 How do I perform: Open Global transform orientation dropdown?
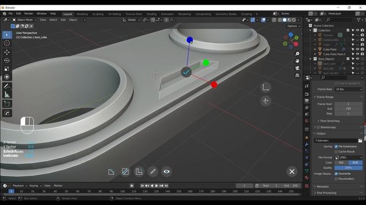(x=131, y=20)
